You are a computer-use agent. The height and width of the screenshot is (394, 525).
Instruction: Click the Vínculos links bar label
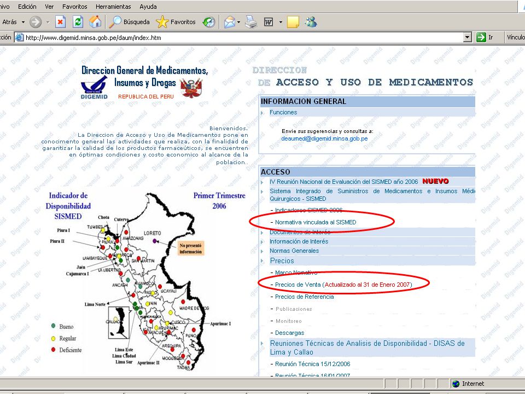[516, 37]
